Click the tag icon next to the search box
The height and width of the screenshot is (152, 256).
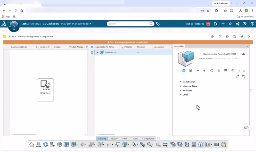(x=158, y=24)
